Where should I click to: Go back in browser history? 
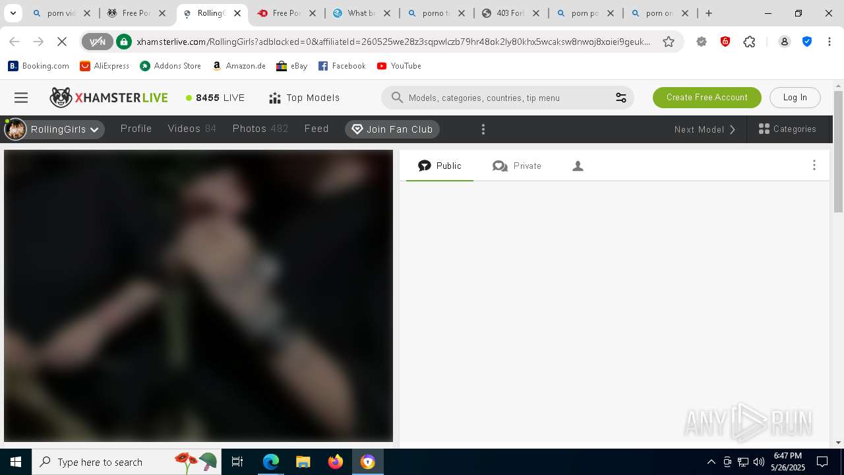15,42
